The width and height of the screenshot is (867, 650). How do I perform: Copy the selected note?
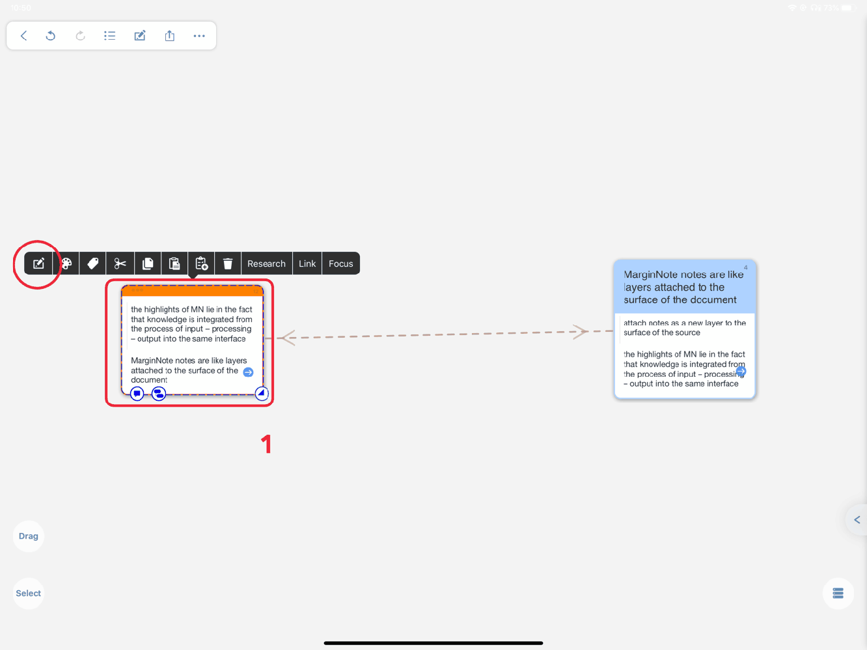148,264
